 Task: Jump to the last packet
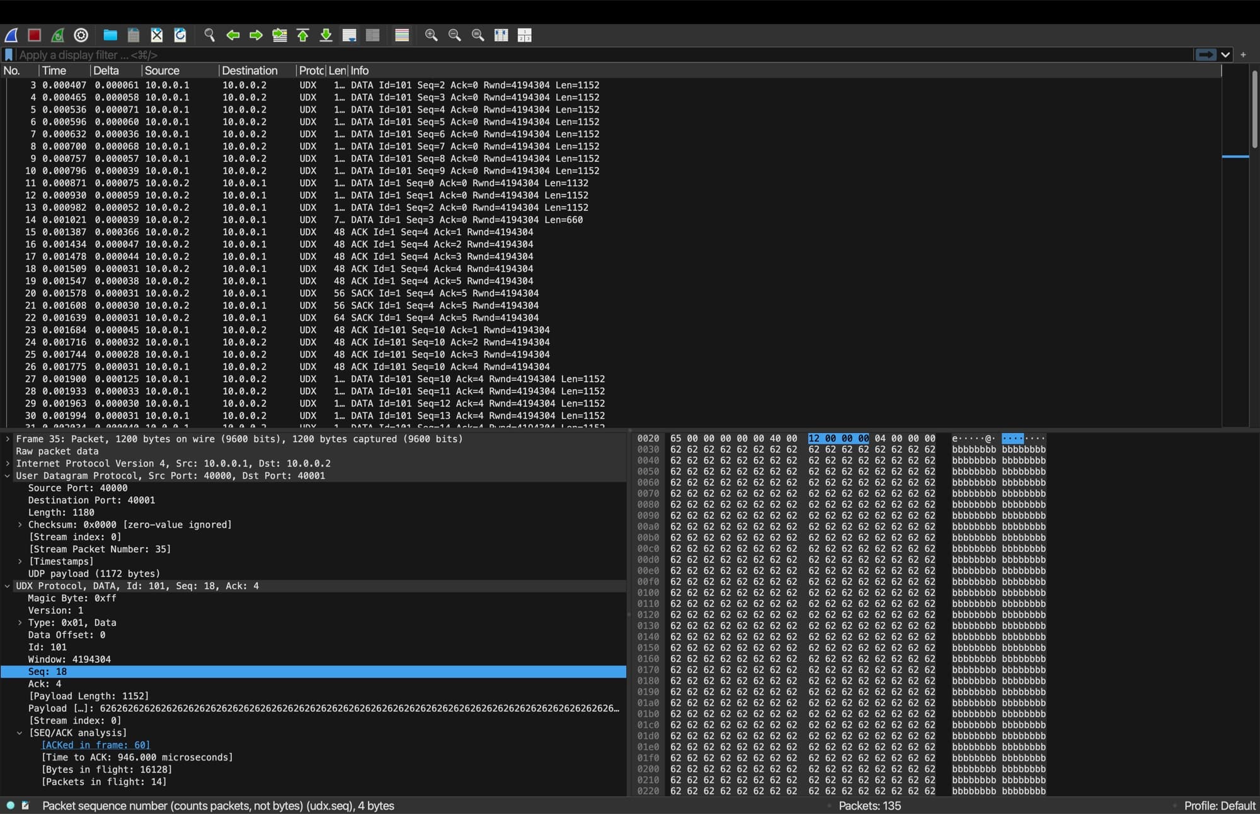(x=326, y=35)
